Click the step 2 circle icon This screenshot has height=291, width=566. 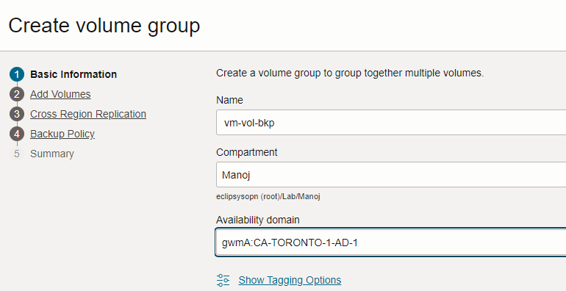(x=17, y=94)
